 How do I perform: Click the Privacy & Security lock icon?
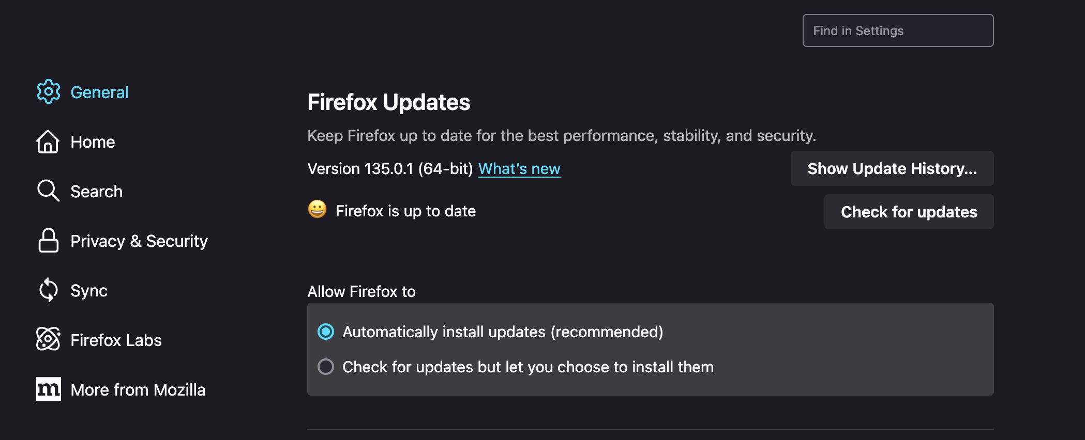coord(48,241)
